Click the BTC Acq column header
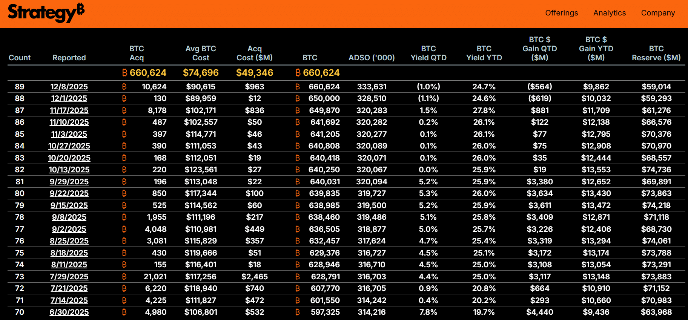The width and height of the screenshot is (688, 320). tap(137, 53)
